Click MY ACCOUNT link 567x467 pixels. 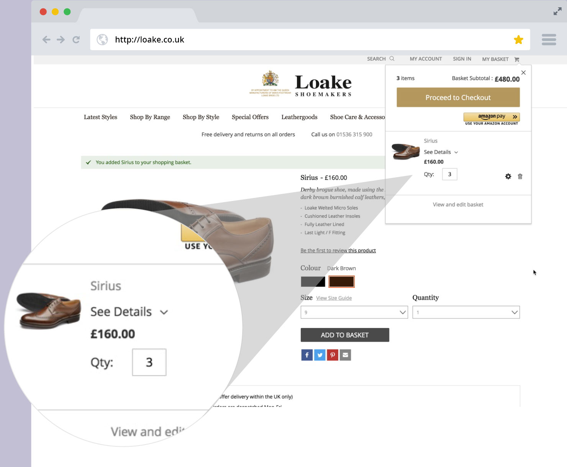pos(426,59)
